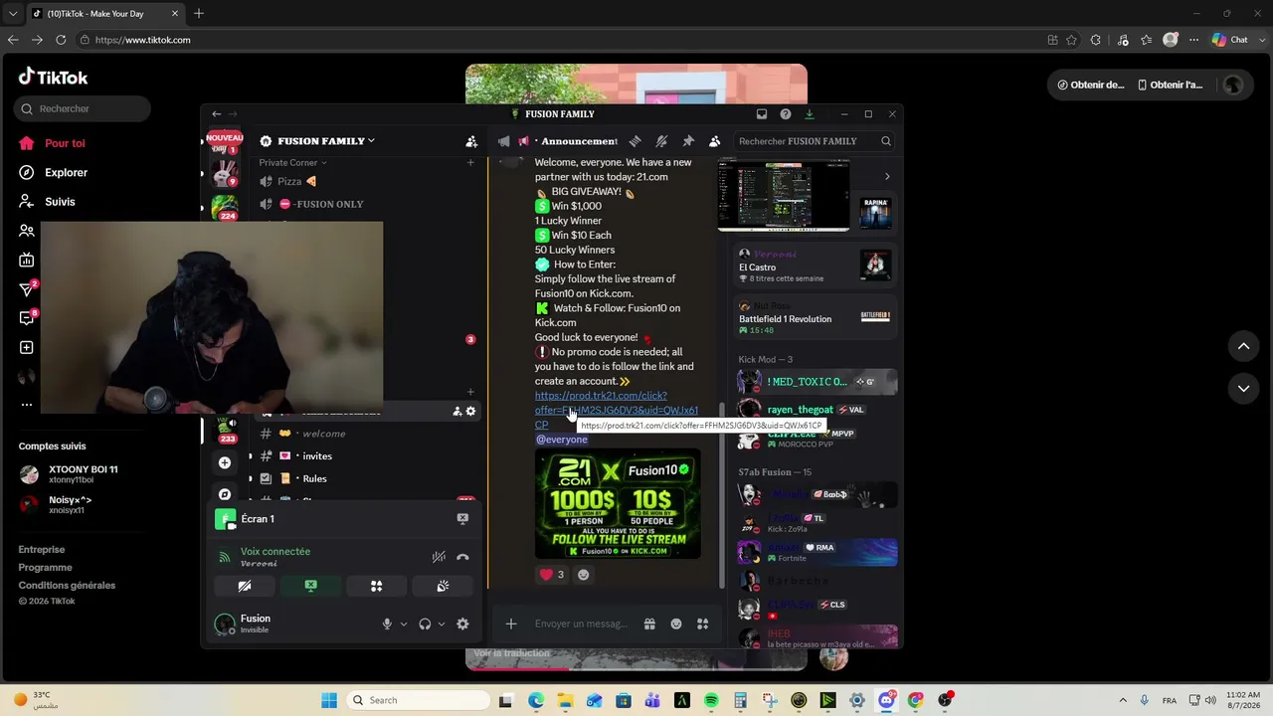The width and height of the screenshot is (1273, 716).
Task: Open Conditions générales footer link
Action: coord(67,586)
